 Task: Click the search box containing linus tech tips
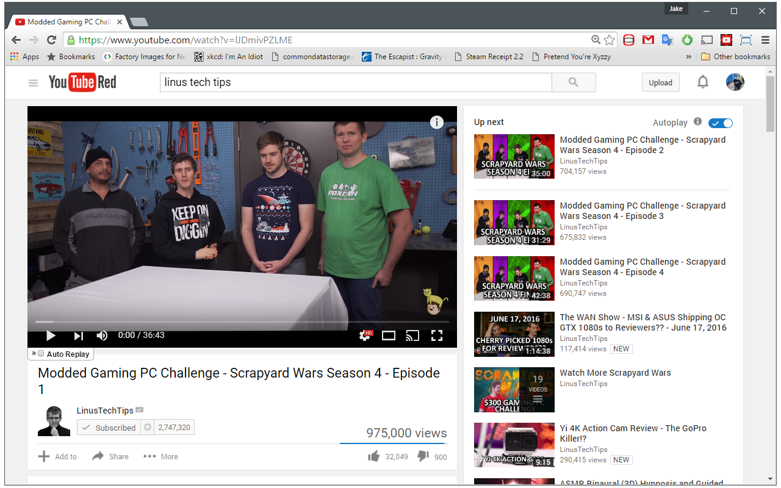(x=356, y=82)
